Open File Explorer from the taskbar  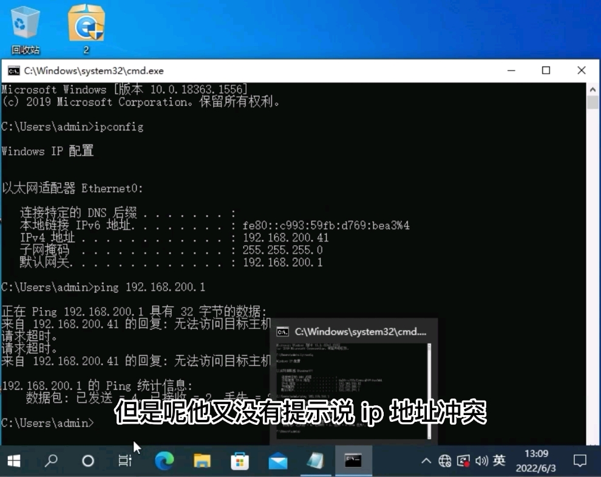click(202, 460)
